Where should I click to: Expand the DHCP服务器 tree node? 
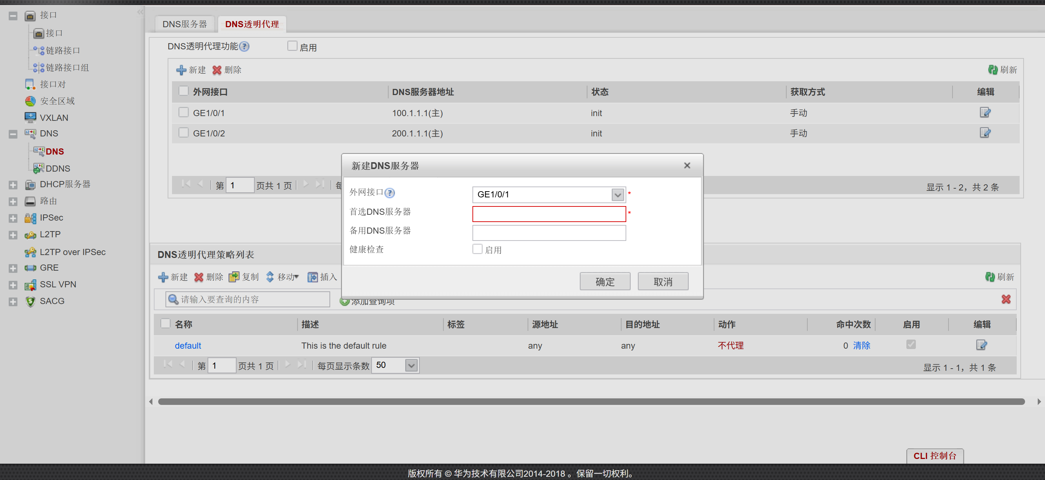coord(13,185)
